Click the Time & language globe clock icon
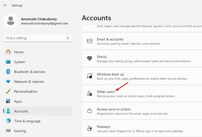This screenshot has height=137, width=202. [8, 121]
